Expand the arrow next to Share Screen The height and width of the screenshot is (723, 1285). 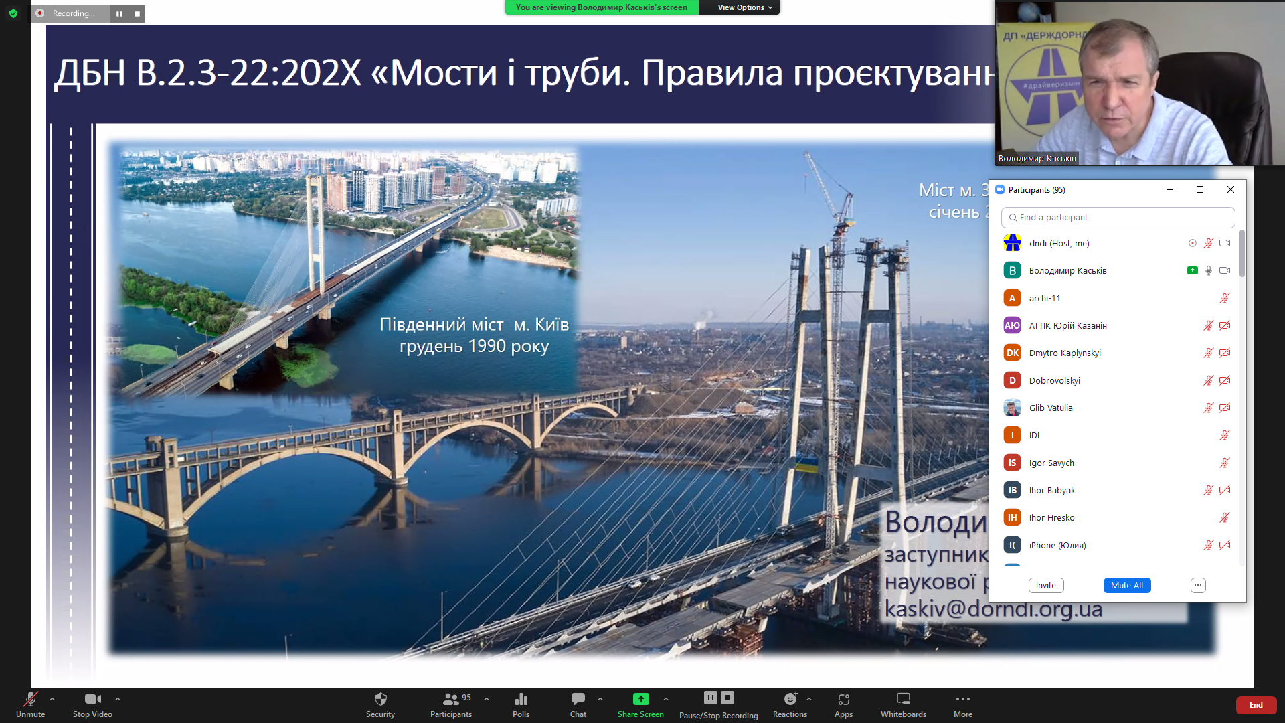pos(666,699)
